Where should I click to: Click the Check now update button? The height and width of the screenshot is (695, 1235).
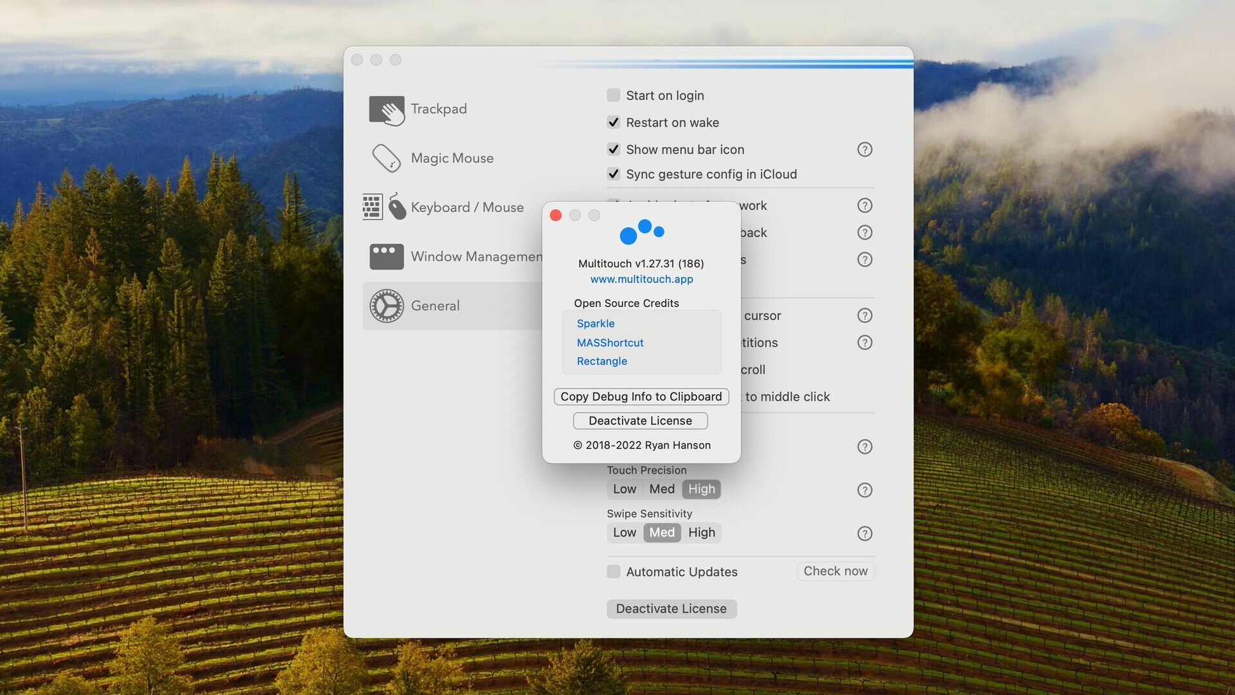pos(835,571)
